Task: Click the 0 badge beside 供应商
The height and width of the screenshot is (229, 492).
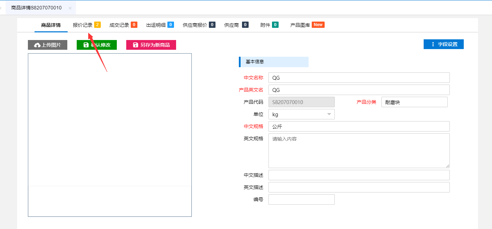Action: click(x=245, y=25)
